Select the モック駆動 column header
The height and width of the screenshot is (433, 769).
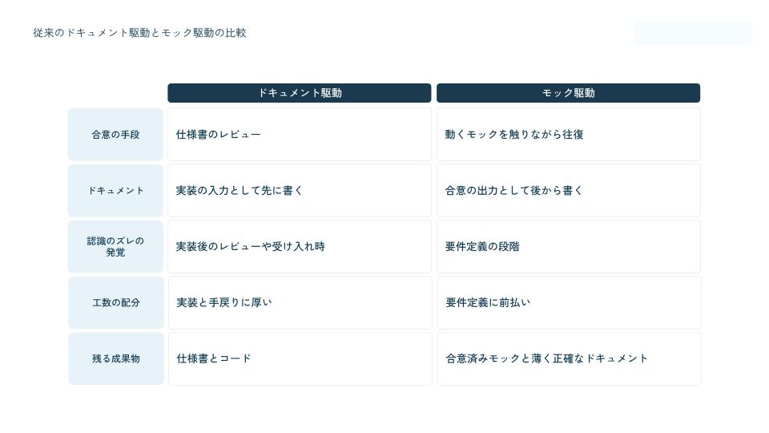tap(568, 93)
